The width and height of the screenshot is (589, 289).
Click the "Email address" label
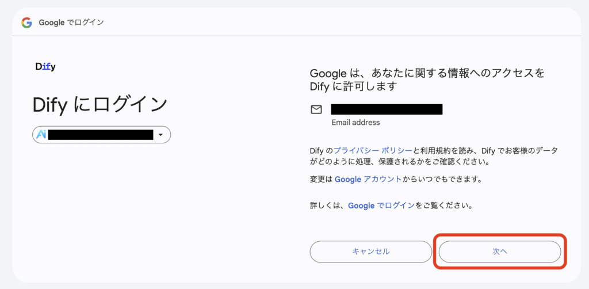coord(355,123)
